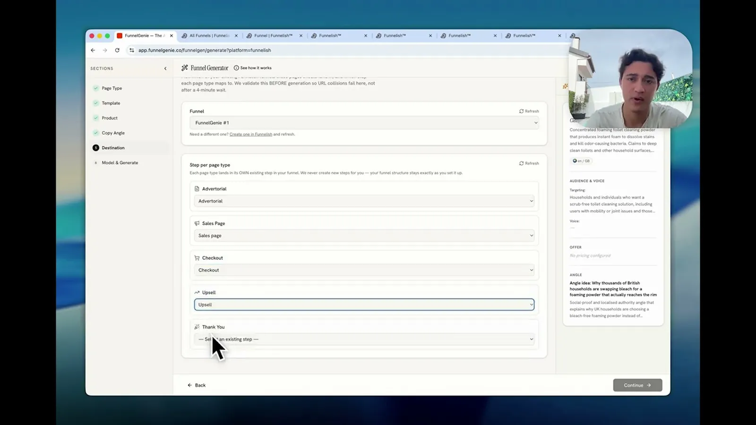Open the Thank You step dropdown
The image size is (756, 425).
pyautogui.click(x=364, y=339)
